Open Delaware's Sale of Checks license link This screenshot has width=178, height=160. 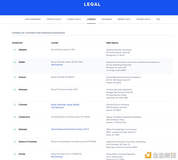point(70,129)
